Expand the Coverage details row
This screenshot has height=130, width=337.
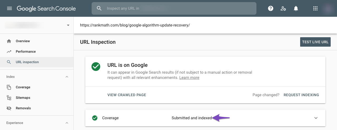click(x=316, y=118)
